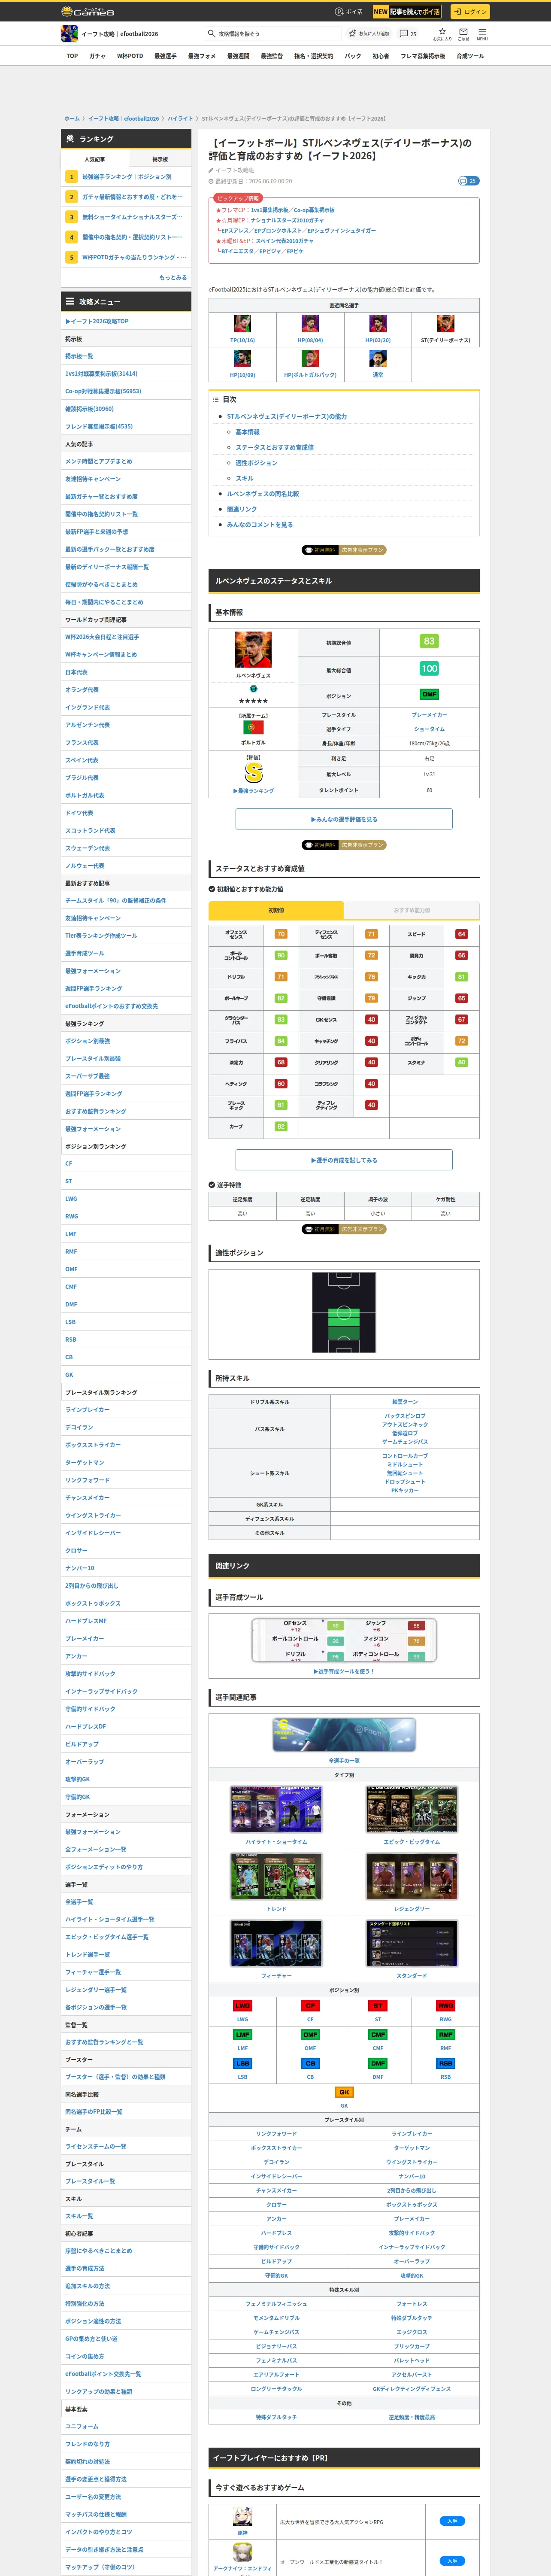Open the 最強選手 navigation menu item

click(x=165, y=56)
